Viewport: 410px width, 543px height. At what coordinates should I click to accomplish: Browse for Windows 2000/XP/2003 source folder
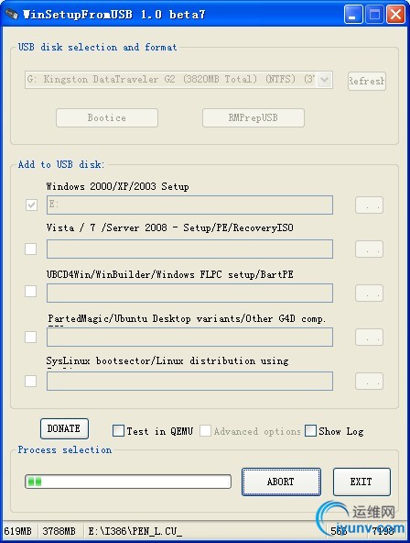click(x=369, y=205)
